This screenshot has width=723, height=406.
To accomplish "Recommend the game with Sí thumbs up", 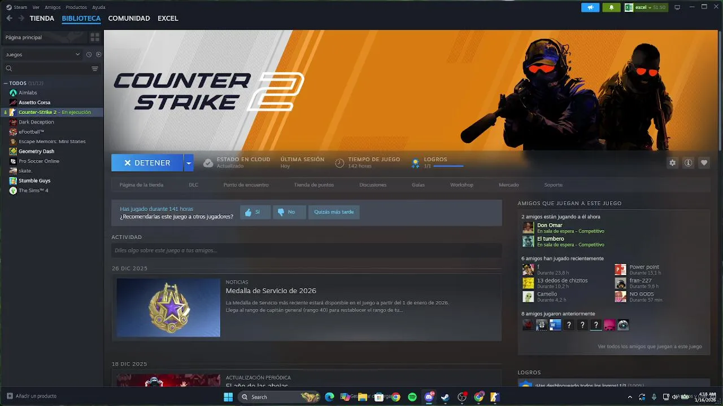I will coord(255,212).
